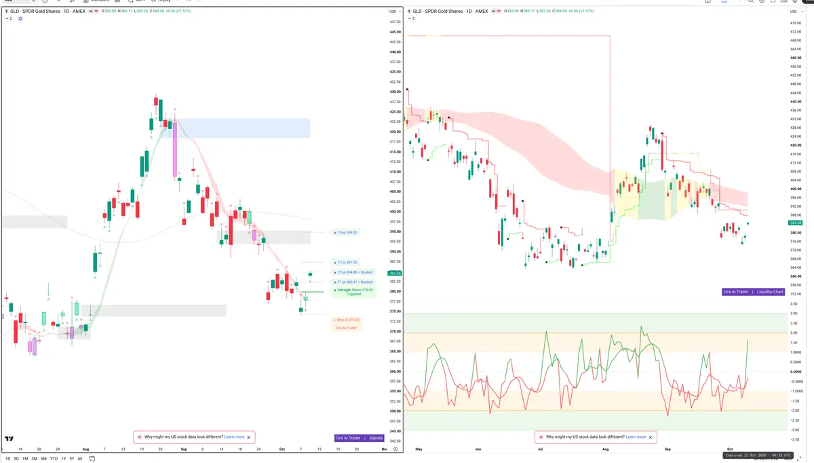Open Learn more link in right chart notice

636,437
